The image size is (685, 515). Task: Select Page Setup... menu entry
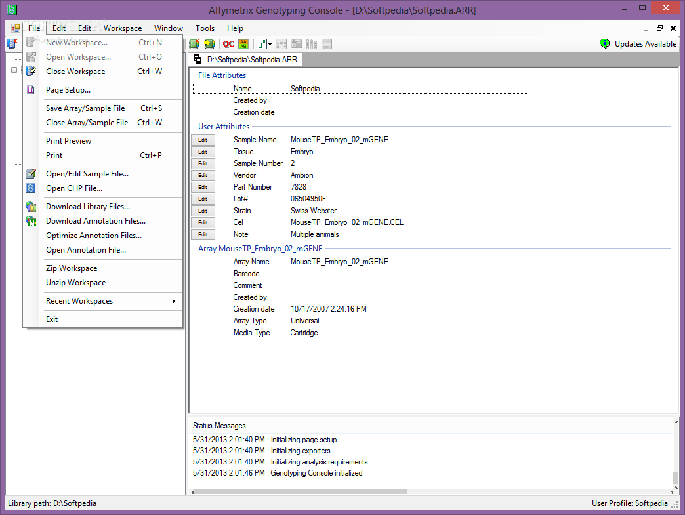click(103, 90)
